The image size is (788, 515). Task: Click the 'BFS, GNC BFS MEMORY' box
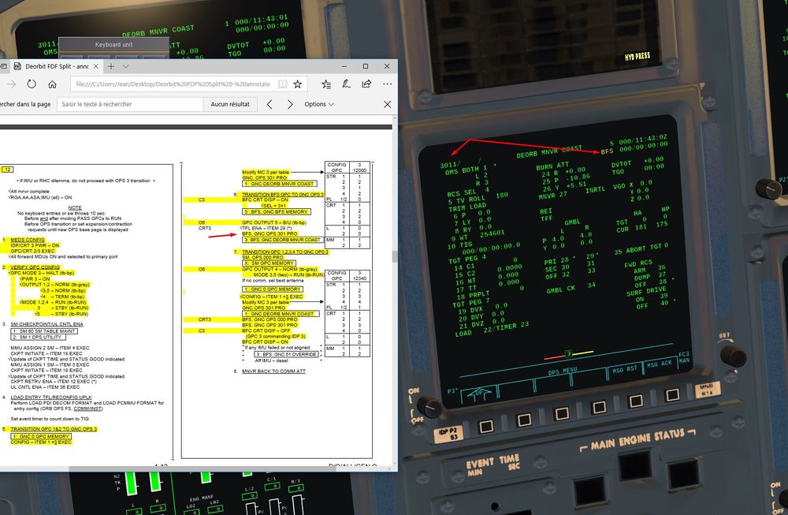point(277,211)
